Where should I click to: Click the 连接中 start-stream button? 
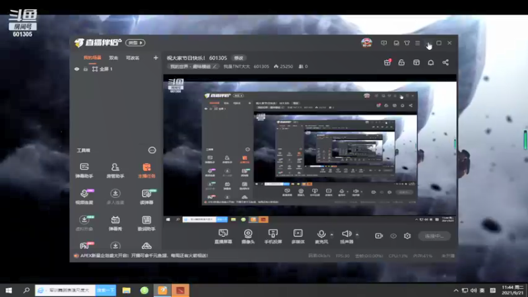click(x=434, y=236)
